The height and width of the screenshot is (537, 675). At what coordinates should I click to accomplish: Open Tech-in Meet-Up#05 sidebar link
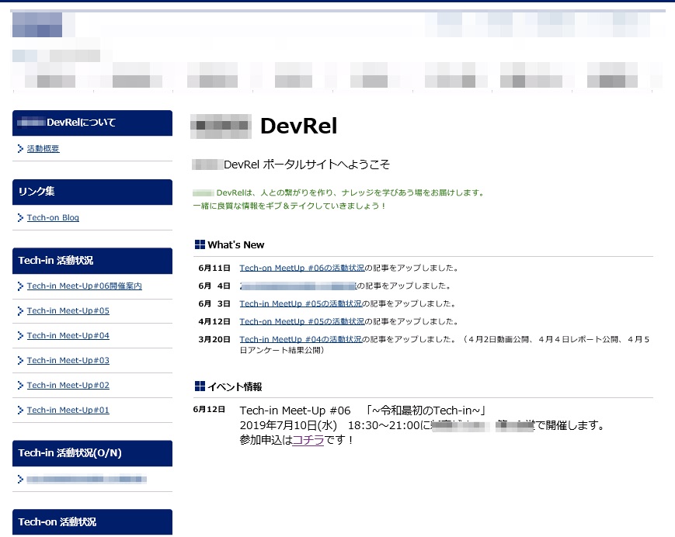click(68, 310)
